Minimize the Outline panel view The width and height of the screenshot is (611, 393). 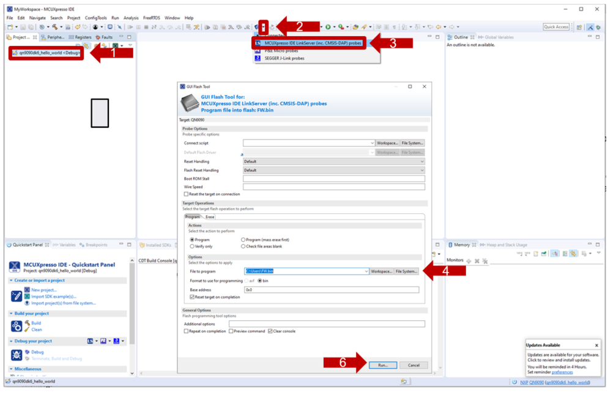pos(590,37)
